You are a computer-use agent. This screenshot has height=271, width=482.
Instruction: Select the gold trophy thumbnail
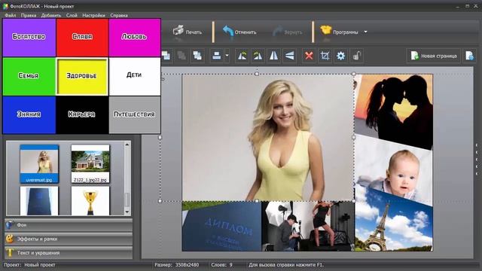[x=90, y=201]
